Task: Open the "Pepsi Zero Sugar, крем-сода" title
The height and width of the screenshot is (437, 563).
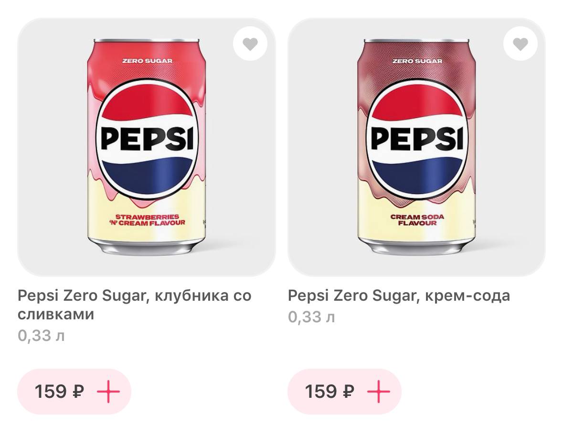Action: [x=399, y=295]
